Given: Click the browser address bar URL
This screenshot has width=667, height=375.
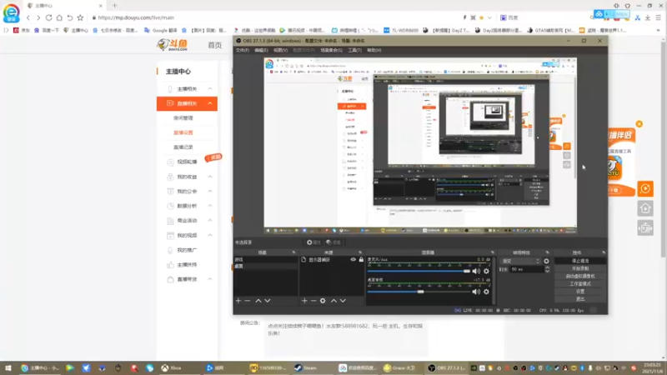Looking at the screenshot, I should (x=136, y=17).
